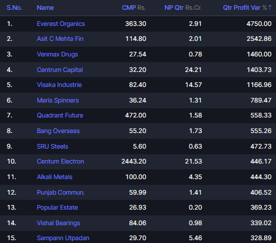Open Visaka Industrie company link

[x=59, y=85]
